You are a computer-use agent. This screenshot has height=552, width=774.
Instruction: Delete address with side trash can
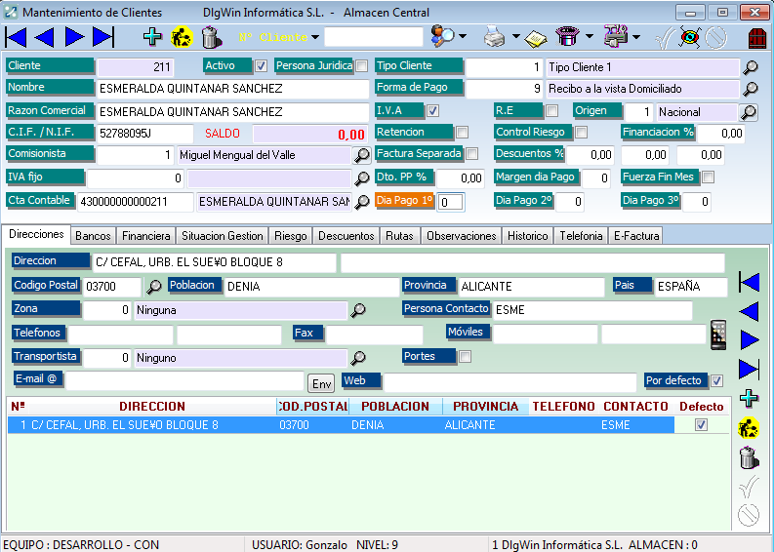click(749, 457)
